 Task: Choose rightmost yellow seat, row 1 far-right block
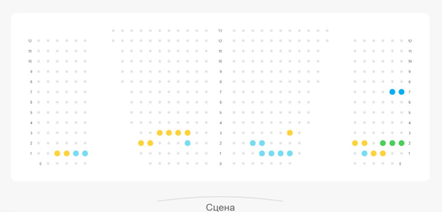click(x=383, y=154)
